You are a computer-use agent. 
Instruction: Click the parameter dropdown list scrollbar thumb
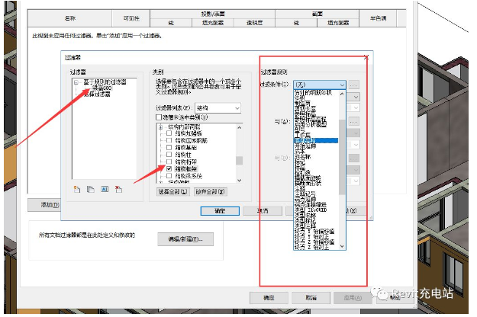[342, 157]
